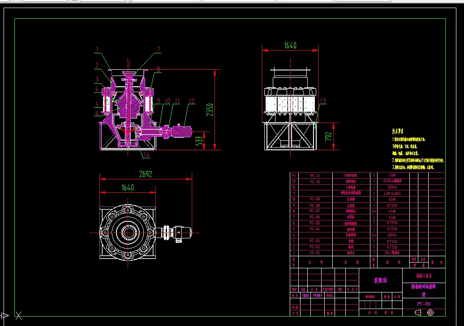464x326 pixels.
Task: Select the 1640 dimension in the plan view
Action: [x=128, y=188]
